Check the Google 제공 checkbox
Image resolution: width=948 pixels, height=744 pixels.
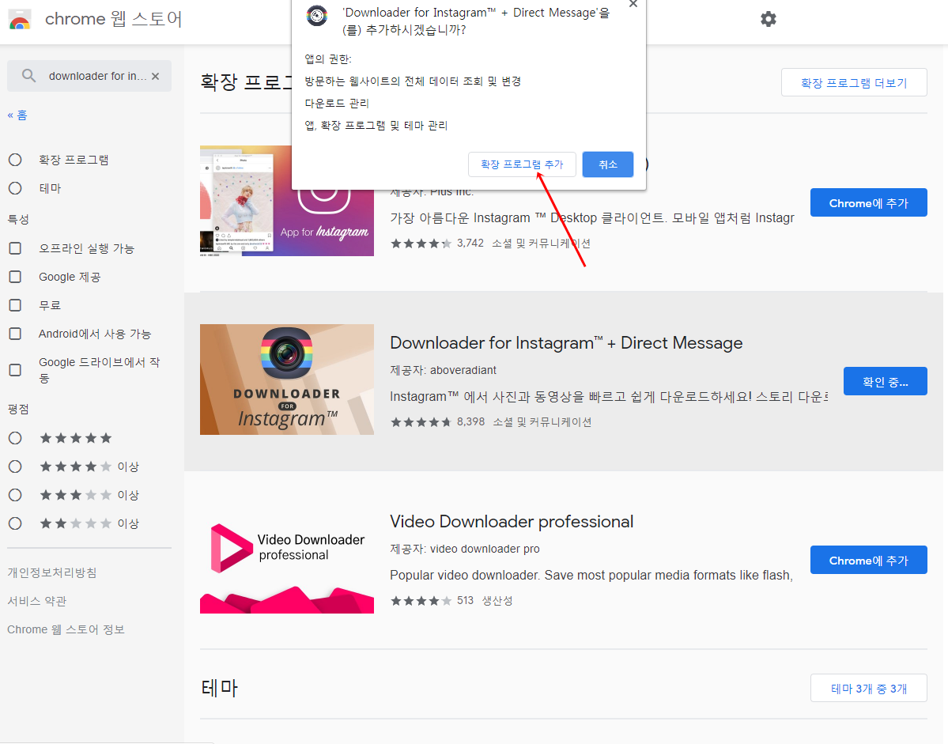[x=15, y=277]
